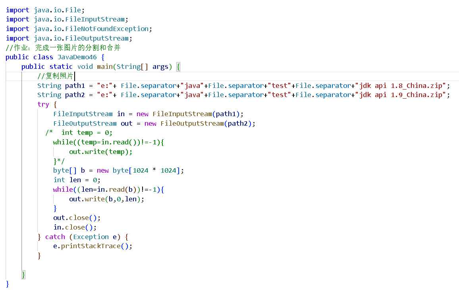Image resolution: width=459 pixels, height=290 pixels.
Task: Click new FileInputStream(path1) statement
Action: [148, 114]
